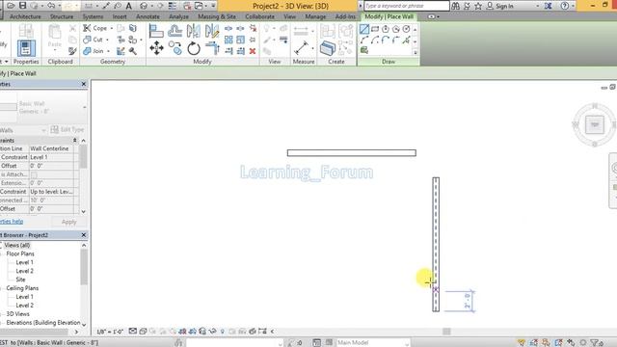Image resolution: width=617 pixels, height=347 pixels.
Task: Click the Help question mark icon
Action: point(565,6)
